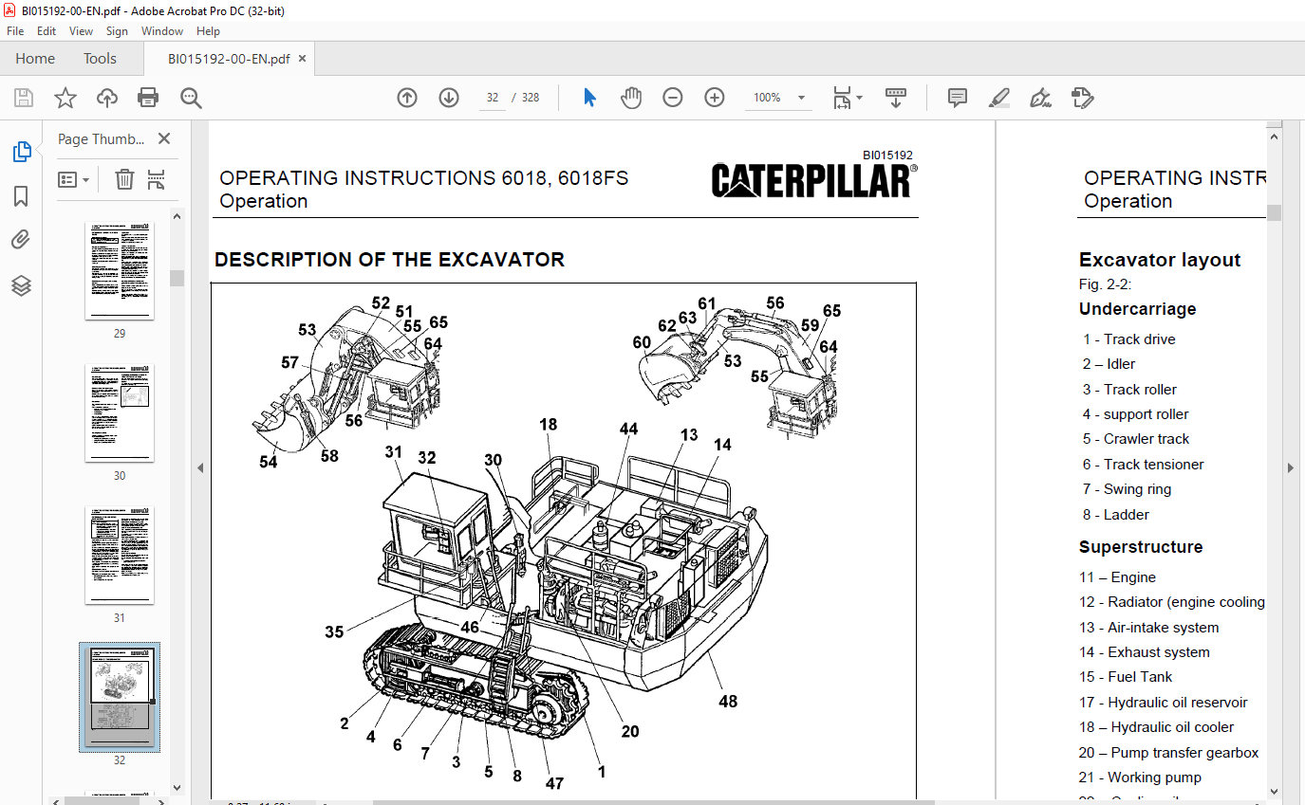Open the Sign document tool
The image size is (1305, 805).
click(x=1040, y=98)
